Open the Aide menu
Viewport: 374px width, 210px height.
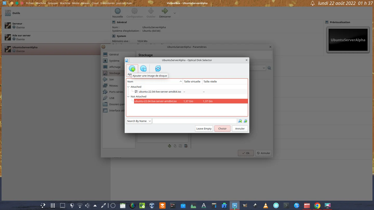point(129,3)
